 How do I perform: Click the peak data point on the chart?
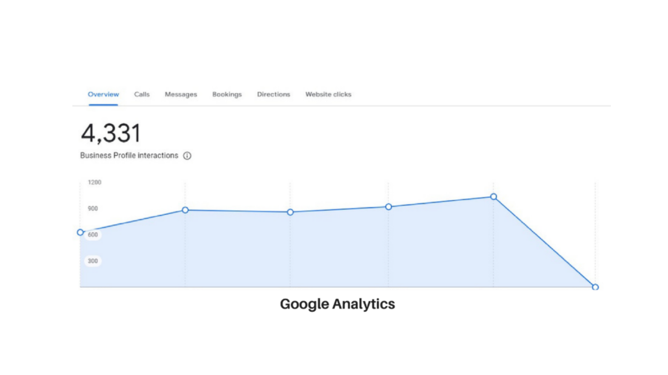point(494,197)
